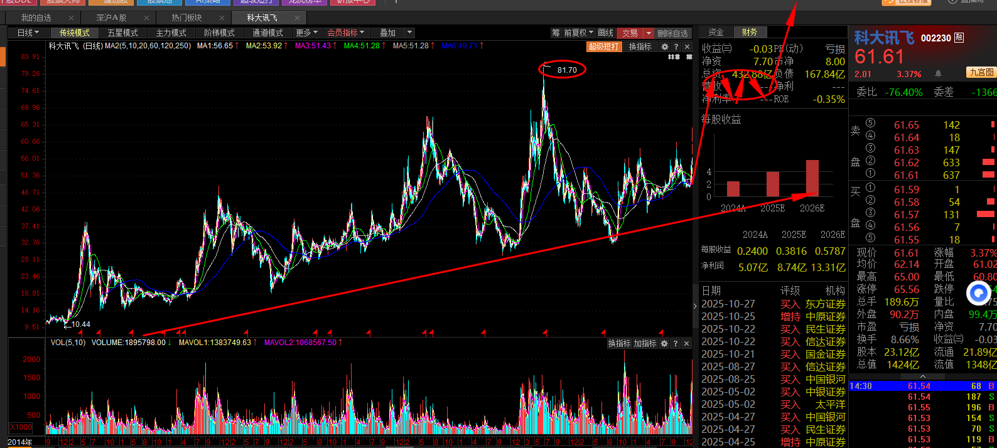Open volume panel settings gear icon
This screenshot has height=448, width=997.
[x=664, y=344]
